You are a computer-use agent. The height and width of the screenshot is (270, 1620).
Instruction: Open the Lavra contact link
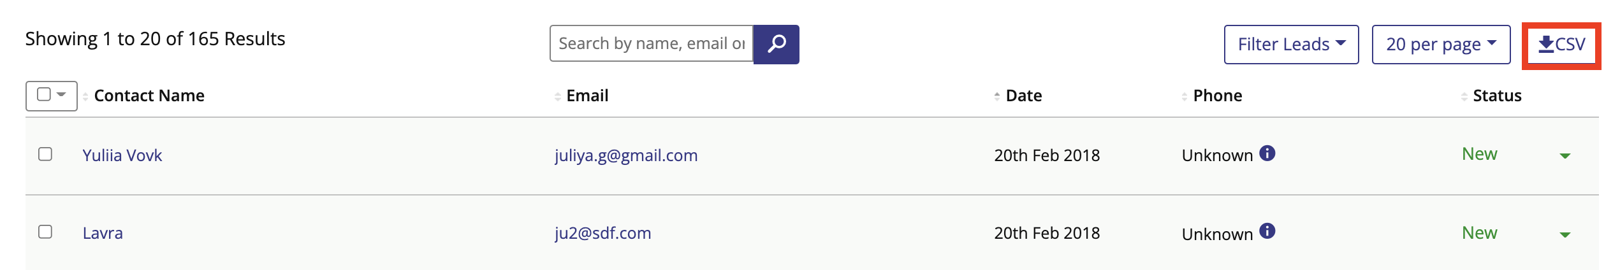click(103, 233)
